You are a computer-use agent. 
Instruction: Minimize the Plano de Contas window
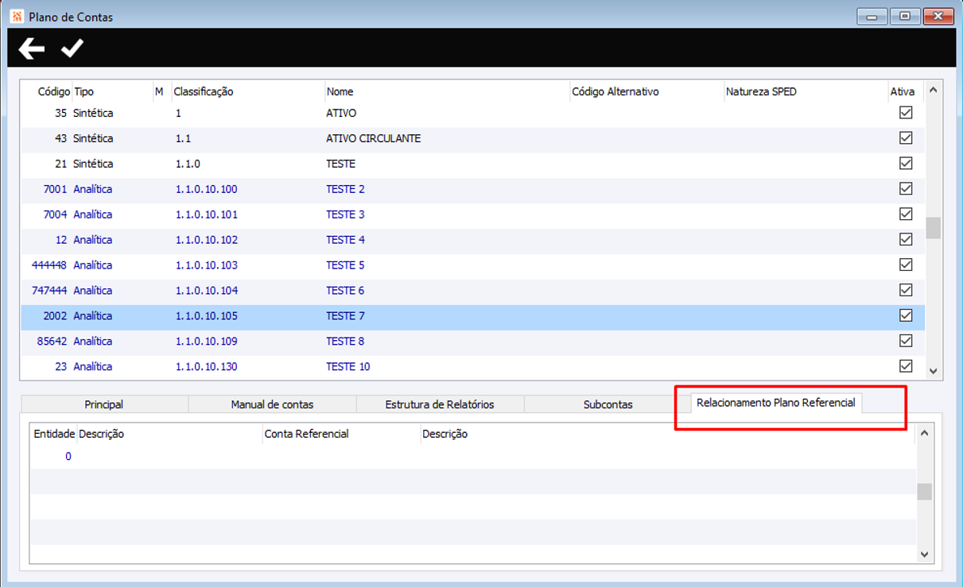pos(872,16)
